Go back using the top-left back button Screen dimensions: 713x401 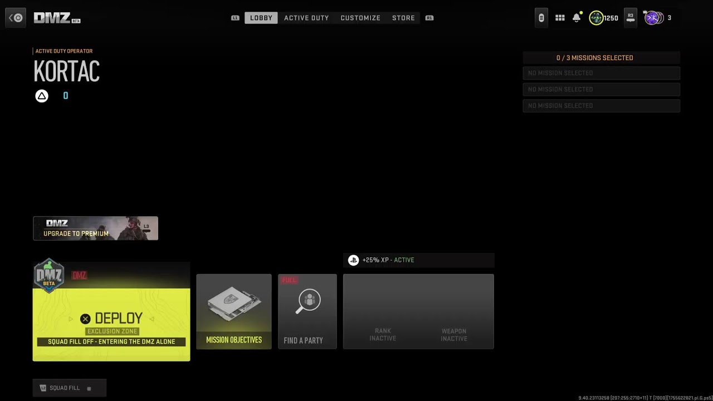click(x=16, y=18)
